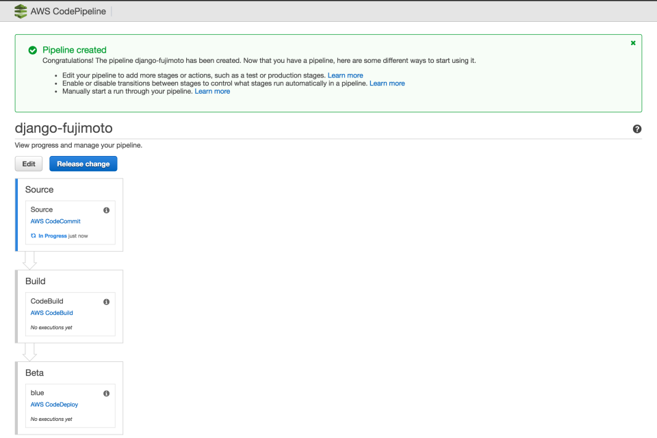Open the AWS CodeDeploy link

click(x=53, y=404)
